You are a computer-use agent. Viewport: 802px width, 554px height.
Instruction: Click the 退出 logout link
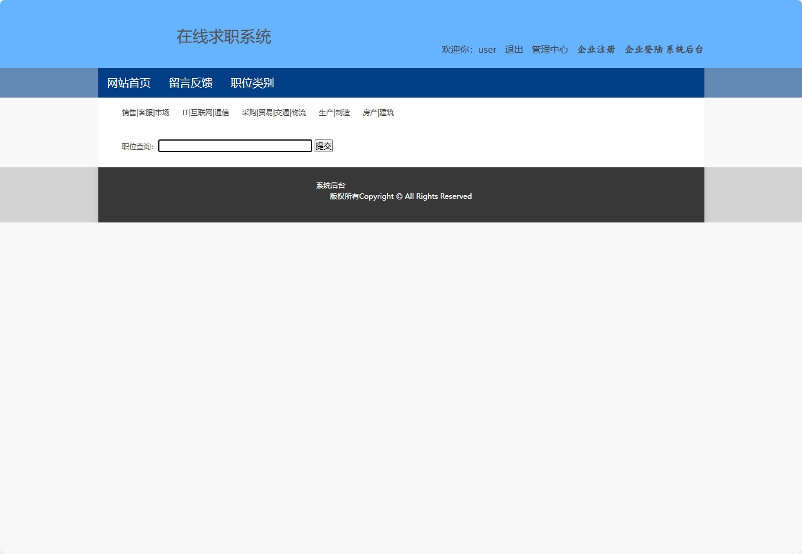[x=513, y=50]
